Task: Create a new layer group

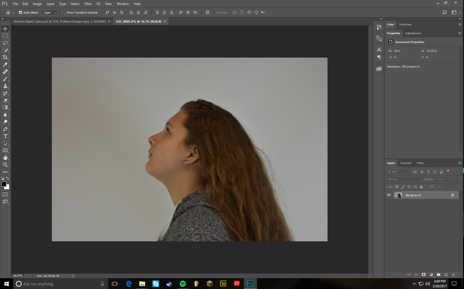Action: [x=438, y=275]
